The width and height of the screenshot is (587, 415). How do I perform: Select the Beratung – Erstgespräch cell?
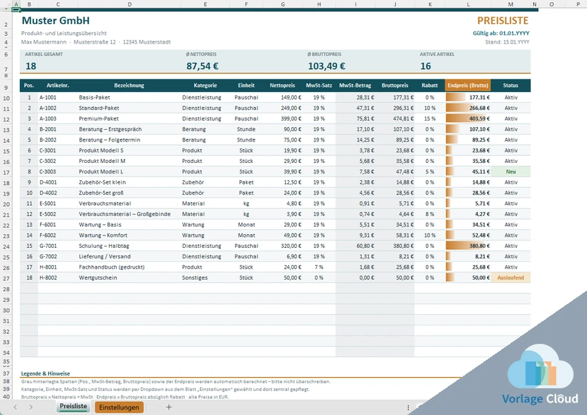coord(129,129)
